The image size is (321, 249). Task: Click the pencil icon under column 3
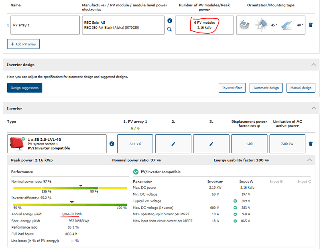click(x=211, y=144)
